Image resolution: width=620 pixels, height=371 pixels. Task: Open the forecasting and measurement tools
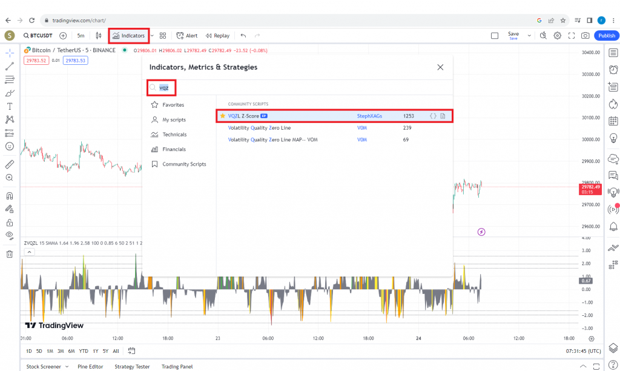pos(10,133)
